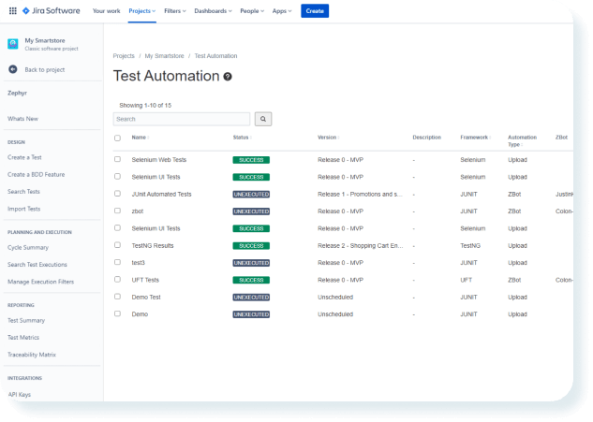The image size is (593, 422).
Task: Check the Selenium Web Tests row checkbox
Action: (117, 159)
